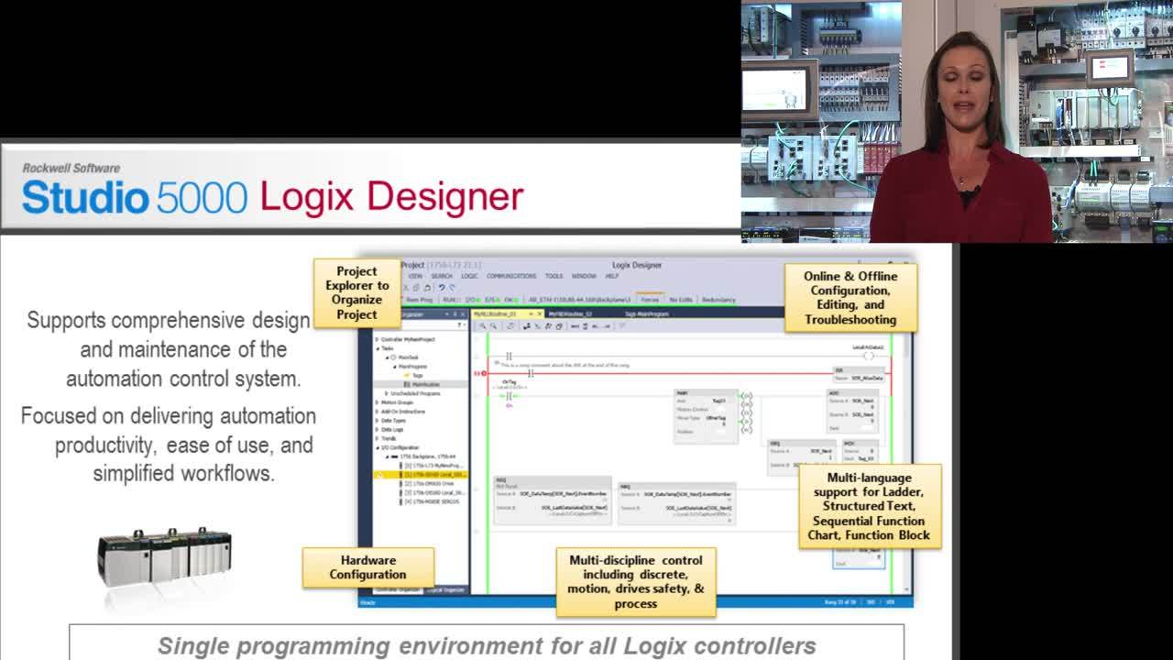Select the output coil Local:4:O.Data.2
The width and height of the screenshot is (1173, 660).
(x=869, y=356)
